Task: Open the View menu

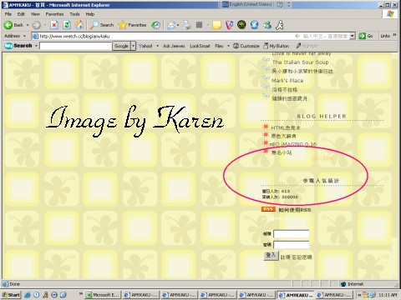Action: click(35, 14)
